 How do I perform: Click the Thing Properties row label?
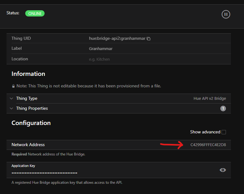(32, 109)
